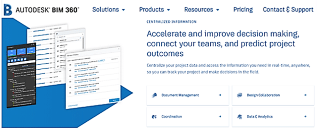Click the Document Management icon

tap(154, 95)
